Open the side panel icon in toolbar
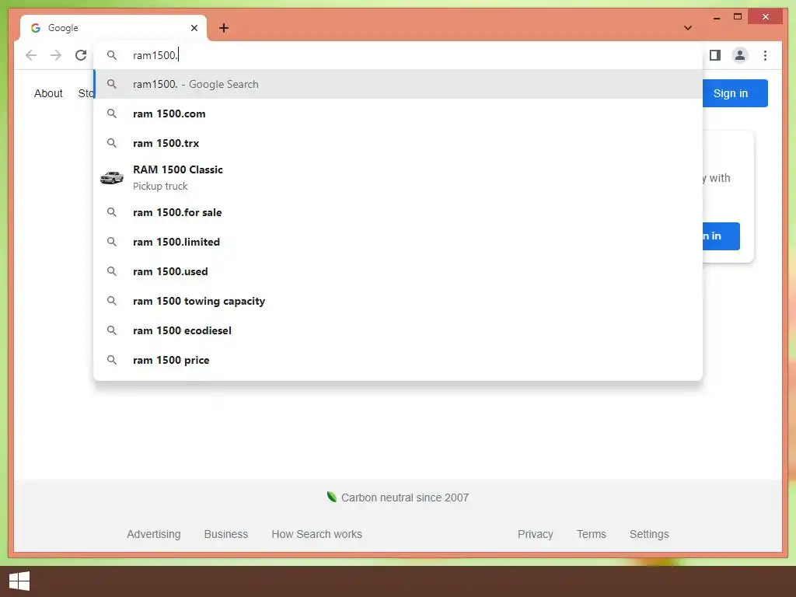Image resolution: width=796 pixels, height=597 pixels. coord(715,55)
